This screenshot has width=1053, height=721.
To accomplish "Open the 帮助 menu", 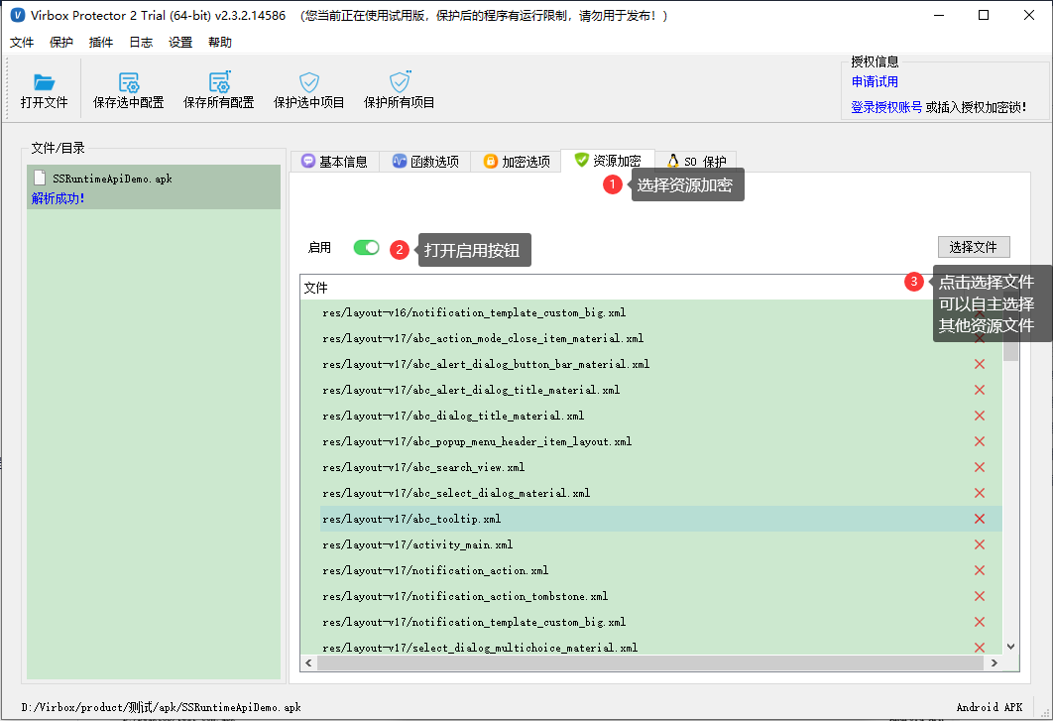I will pos(219,43).
